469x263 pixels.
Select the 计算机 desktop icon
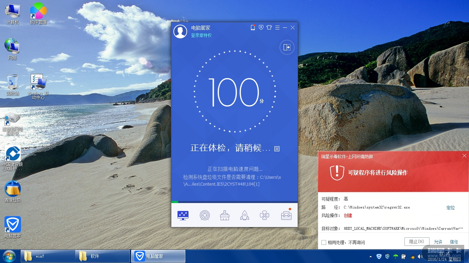tap(13, 14)
